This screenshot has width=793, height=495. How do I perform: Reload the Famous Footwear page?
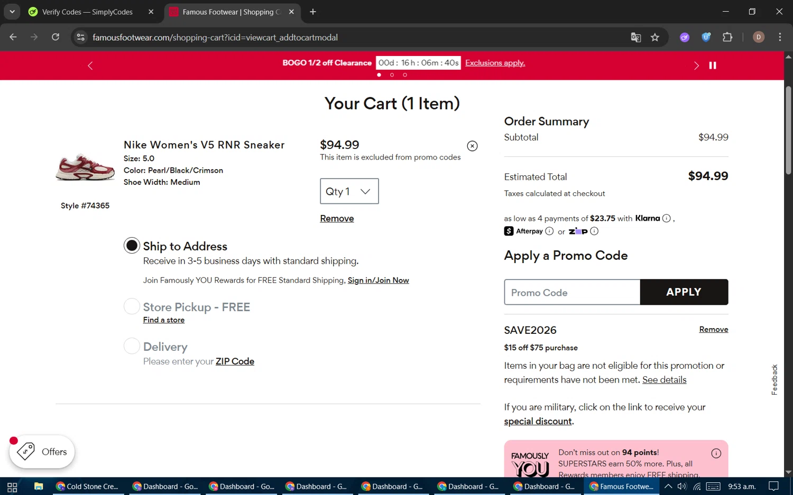point(56,37)
